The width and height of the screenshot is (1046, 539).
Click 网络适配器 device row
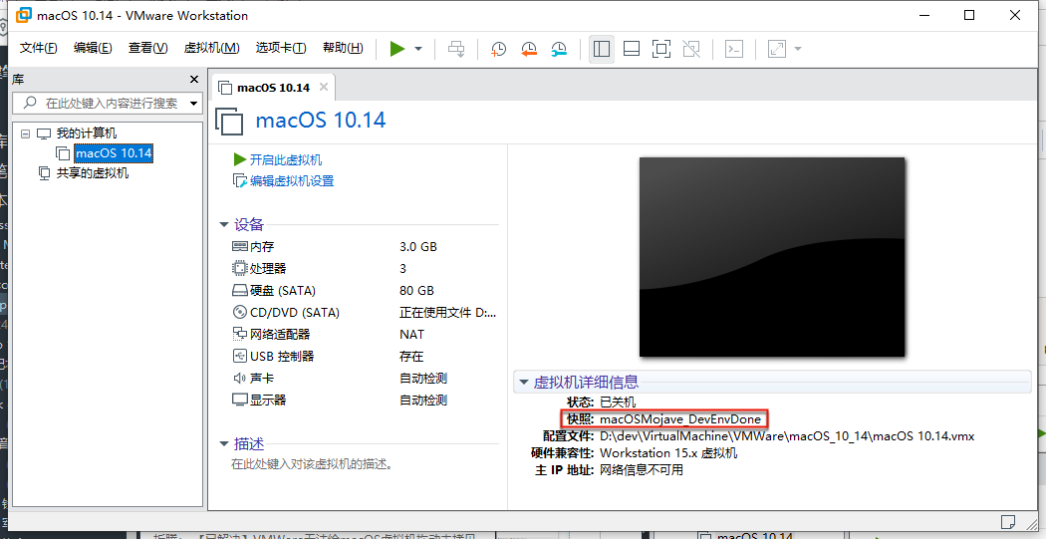point(365,334)
